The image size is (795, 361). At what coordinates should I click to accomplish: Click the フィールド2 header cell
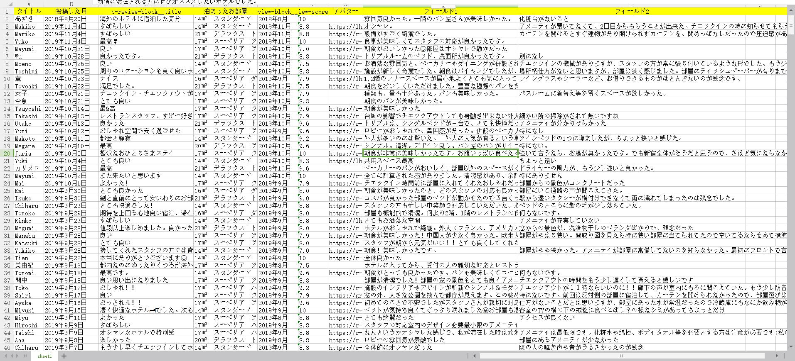(x=631, y=11)
